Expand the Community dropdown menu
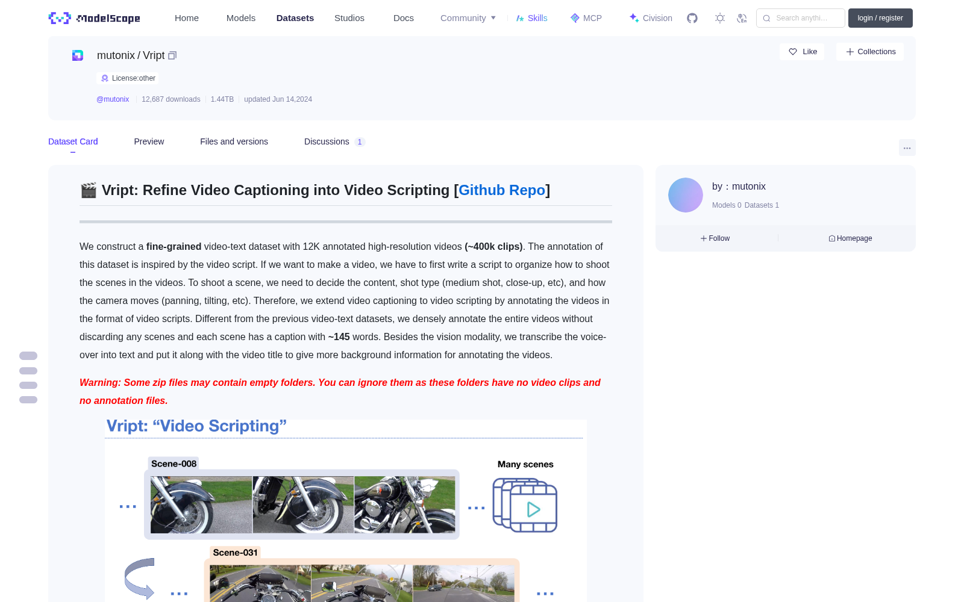Image resolution: width=964 pixels, height=602 pixels. (468, 18)
